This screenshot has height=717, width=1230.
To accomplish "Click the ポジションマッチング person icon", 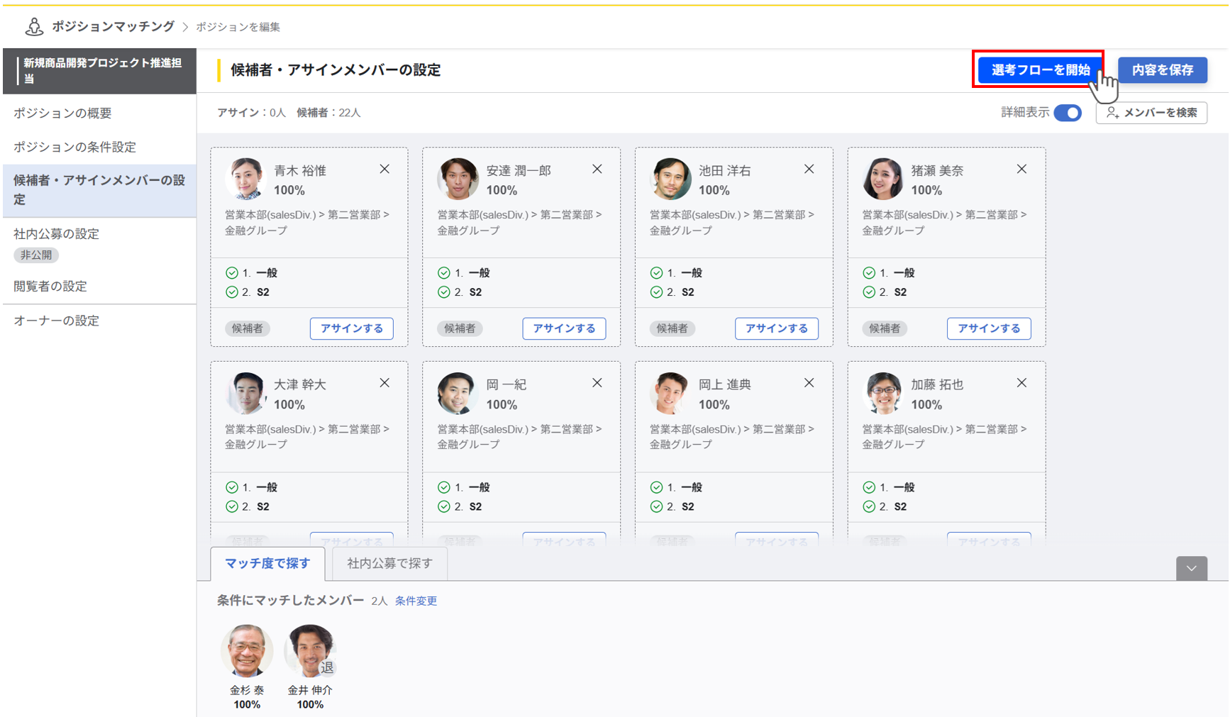I will click(x=33, y=27).
